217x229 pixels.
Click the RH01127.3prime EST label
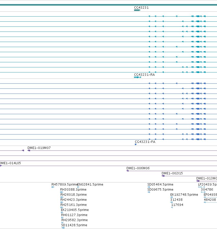tap(74, 215)
